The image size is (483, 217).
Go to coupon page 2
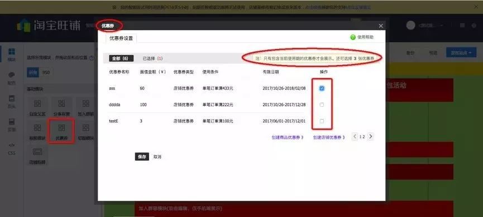coord(364,137)
